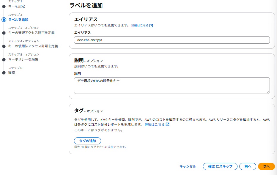Go to キーを設定 step
Viewport: 277px width, 175px height.
pyautogui.click(x=17, y=6)
